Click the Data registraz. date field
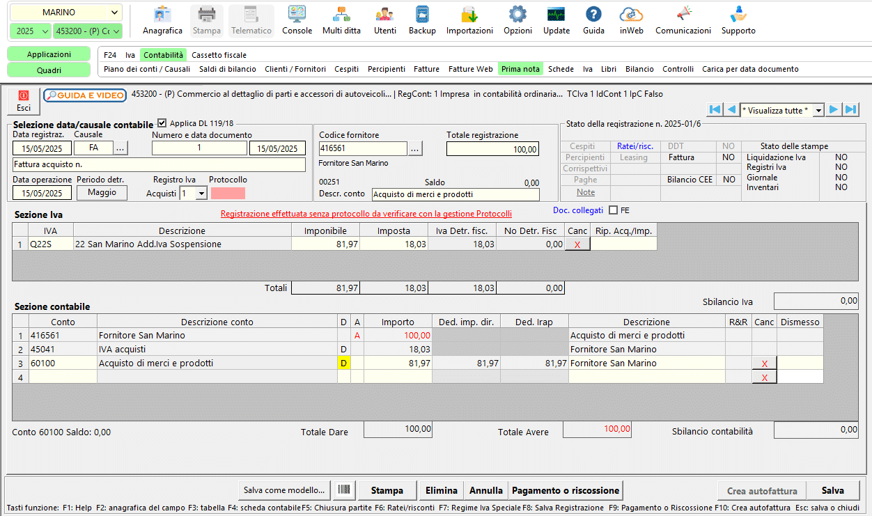872x516 pixels. pos(42,148)
